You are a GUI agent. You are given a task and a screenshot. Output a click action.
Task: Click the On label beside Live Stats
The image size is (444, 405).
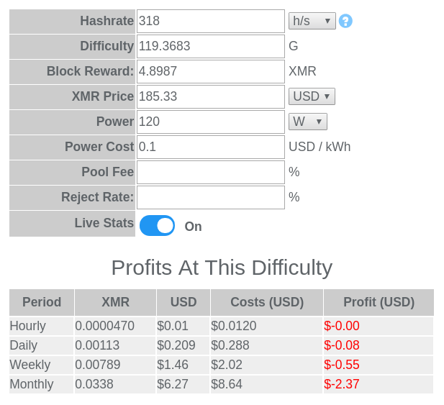193,227
